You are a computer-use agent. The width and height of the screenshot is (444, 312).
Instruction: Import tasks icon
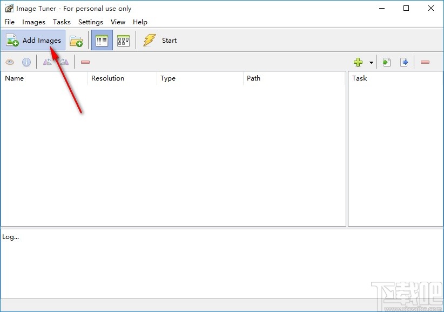tap(387, 62)
